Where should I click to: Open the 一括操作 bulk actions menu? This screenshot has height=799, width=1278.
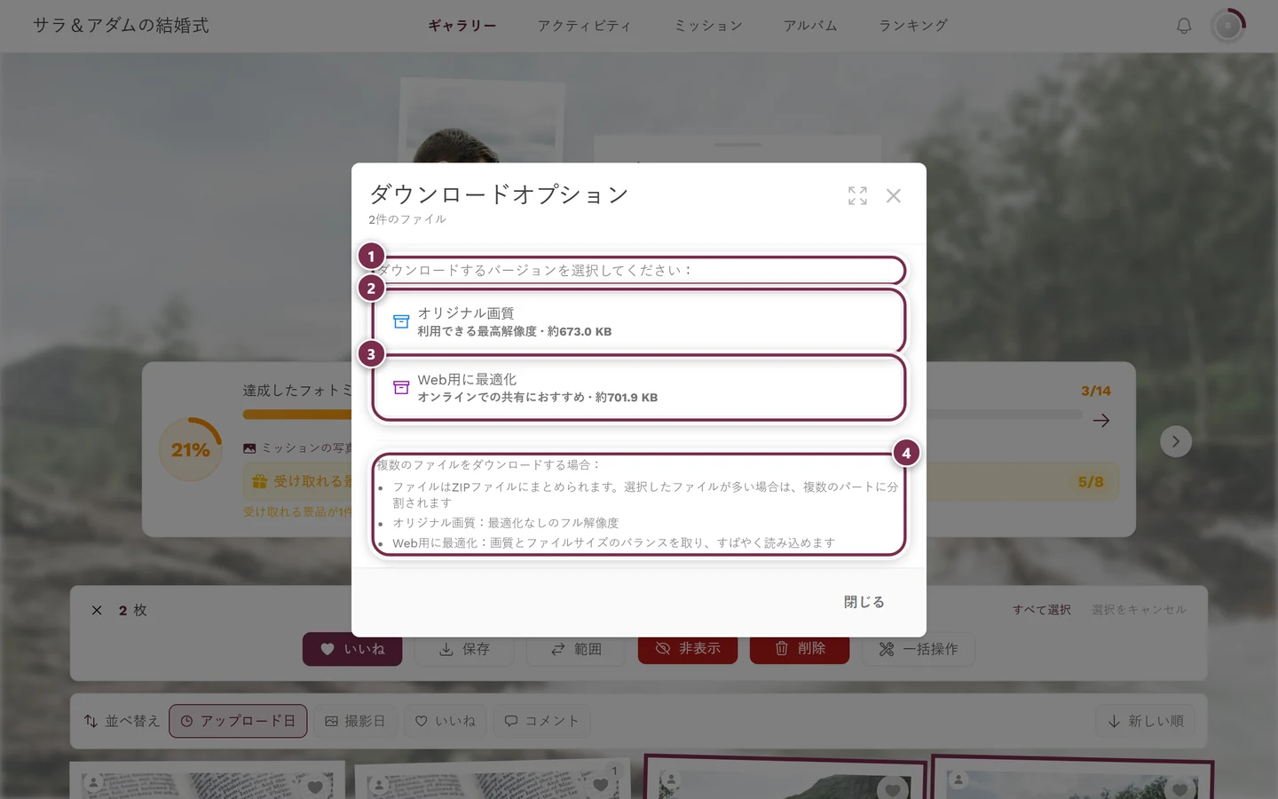[x=919, y=649]
